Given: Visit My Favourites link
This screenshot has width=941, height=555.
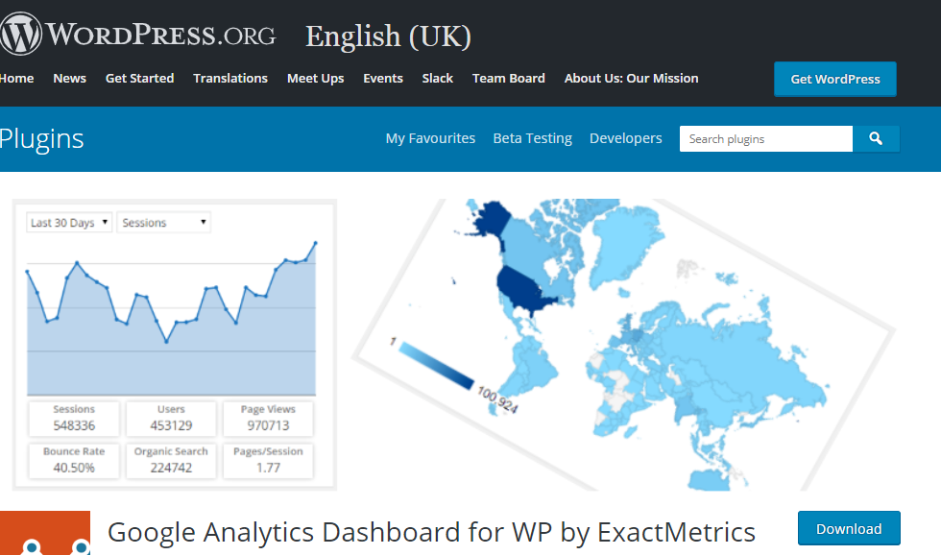Looking at the screenshot, I should click(430, 139).
